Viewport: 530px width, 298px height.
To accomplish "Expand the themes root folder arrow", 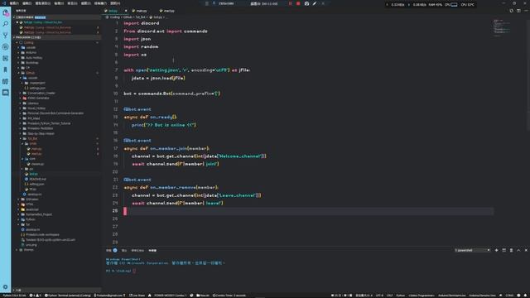I will point(17,250).
